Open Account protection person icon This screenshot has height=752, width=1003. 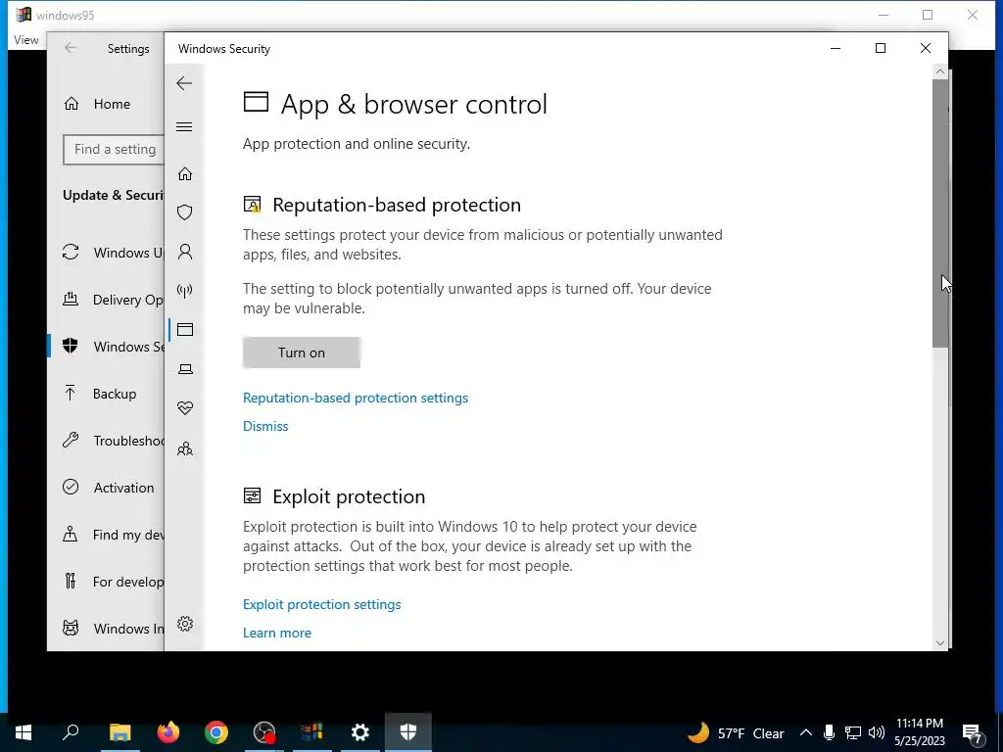point(185,252)
